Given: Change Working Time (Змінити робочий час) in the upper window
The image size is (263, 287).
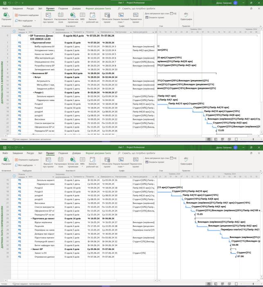Looking at the screenshot, I should click(x=92, y=18).
